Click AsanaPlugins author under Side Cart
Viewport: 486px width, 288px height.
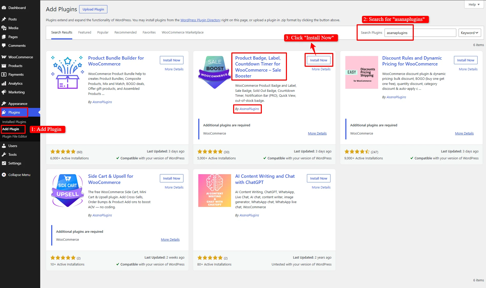[x=102, y=215]
